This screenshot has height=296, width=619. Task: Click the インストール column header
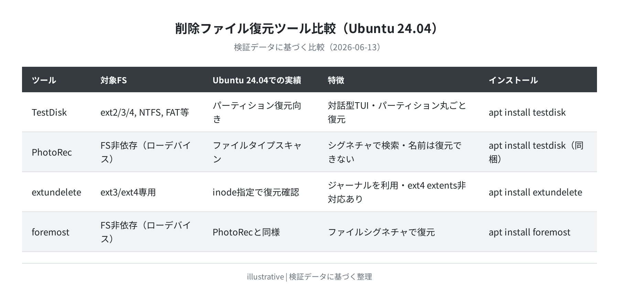(x=513, y=80)
